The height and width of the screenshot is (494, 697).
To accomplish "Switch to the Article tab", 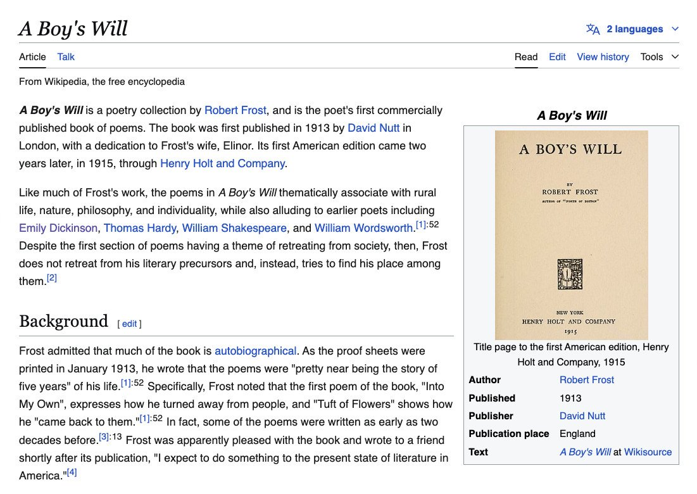I will pyautogui.click(x=32, y=57).
